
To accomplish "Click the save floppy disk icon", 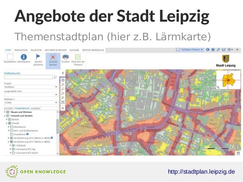I will tap(224, 50).
